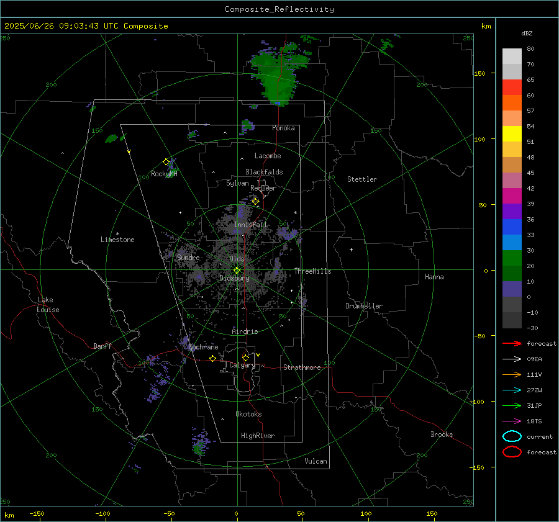This screenshot has height=522, width=559.
Task: Click the Vulcan label
Action: (316, 461)
